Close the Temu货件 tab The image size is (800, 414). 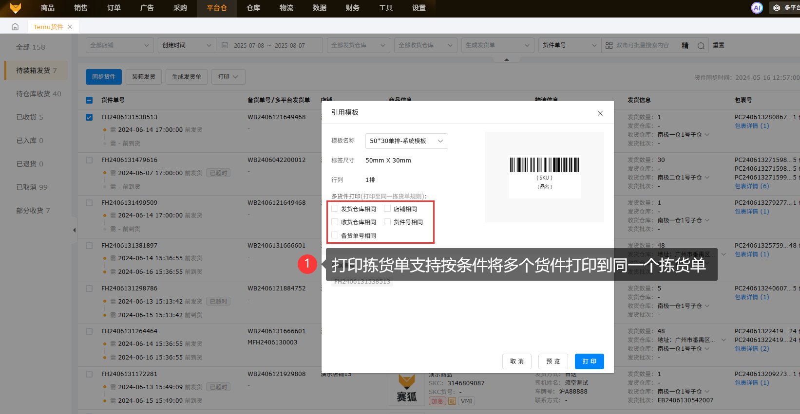(70, 27)
